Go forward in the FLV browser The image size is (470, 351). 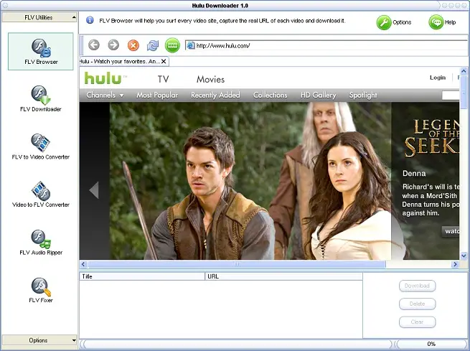(x=113, y=45)
